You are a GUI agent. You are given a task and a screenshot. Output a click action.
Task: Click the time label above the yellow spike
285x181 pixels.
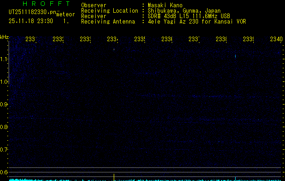tap(112, 39)
